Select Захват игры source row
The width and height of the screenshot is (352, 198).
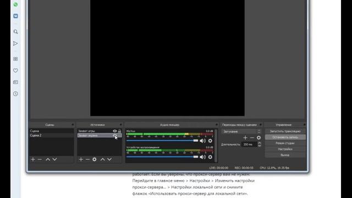click(x=100, y=131)
